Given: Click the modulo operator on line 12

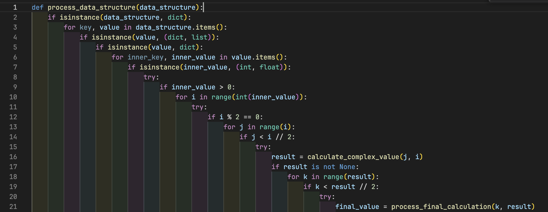Looking at the screenshot, I should click(x=229, y=117).
